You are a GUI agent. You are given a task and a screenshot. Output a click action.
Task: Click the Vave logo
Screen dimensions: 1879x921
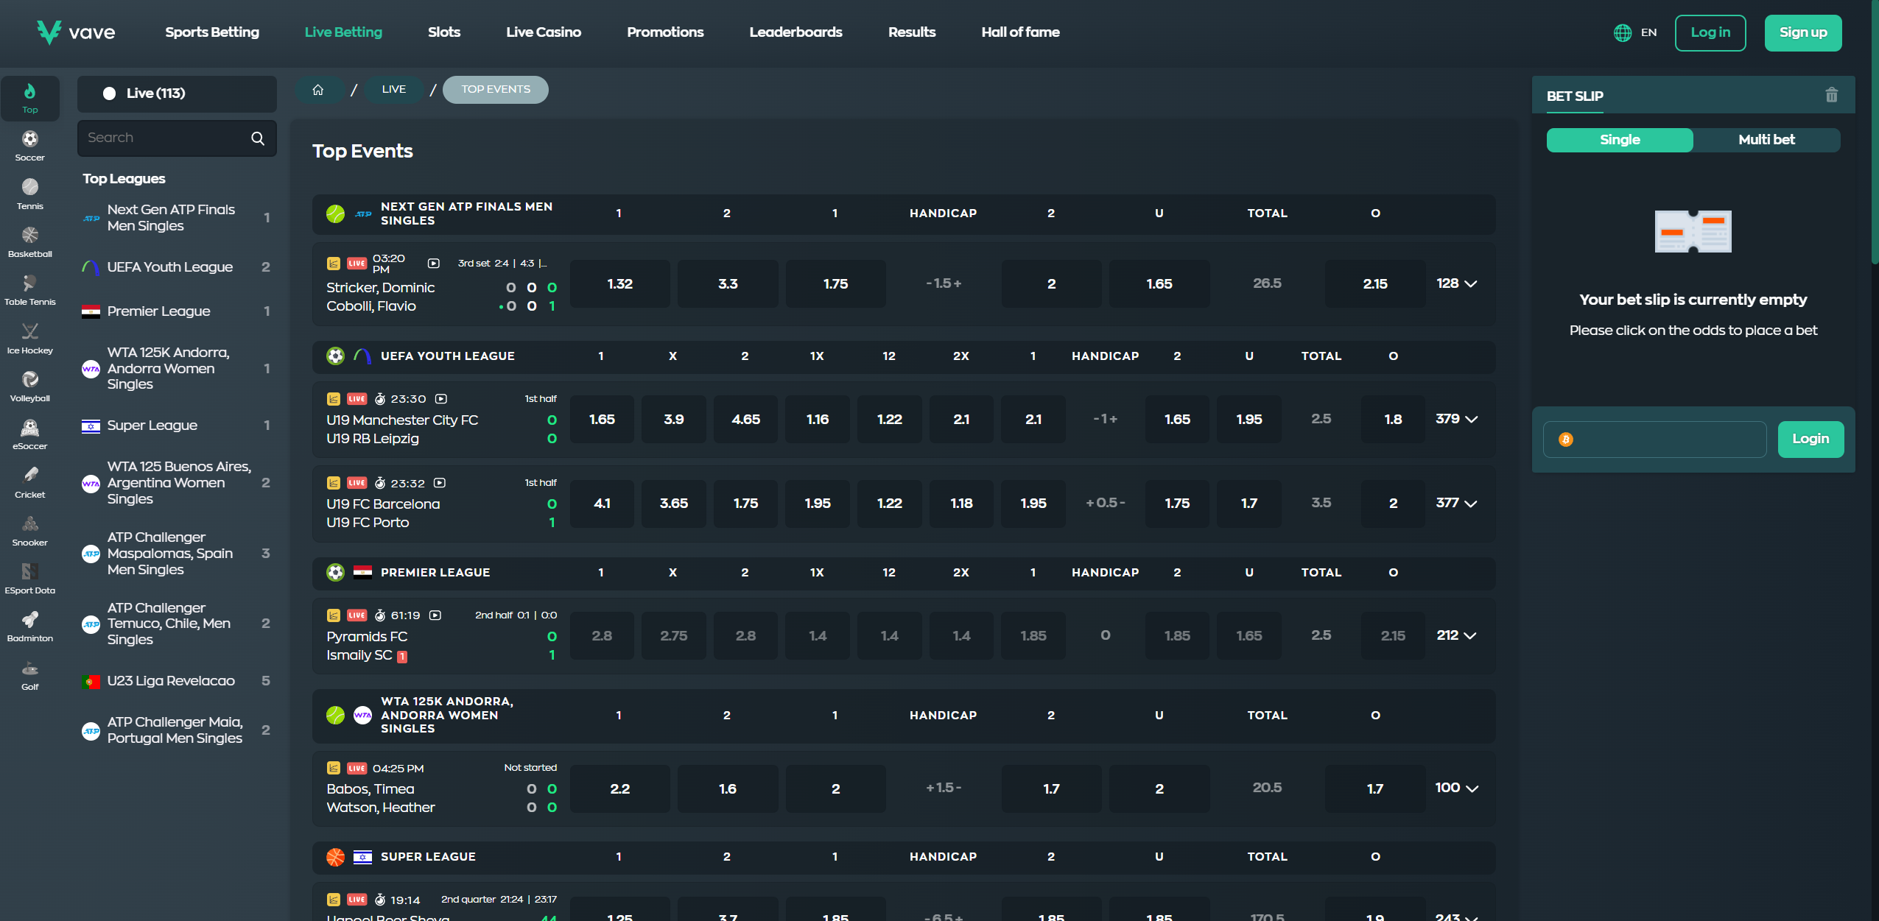(76, 32)
